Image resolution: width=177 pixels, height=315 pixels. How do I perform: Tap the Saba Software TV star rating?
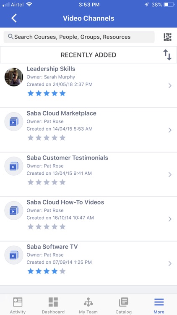(47, 271)
